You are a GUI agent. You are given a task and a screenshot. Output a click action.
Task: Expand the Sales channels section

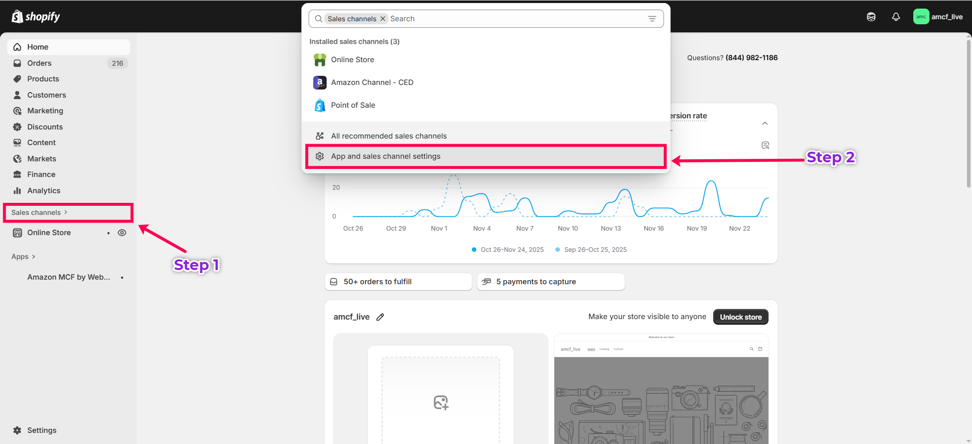click(x=39, y=212)
